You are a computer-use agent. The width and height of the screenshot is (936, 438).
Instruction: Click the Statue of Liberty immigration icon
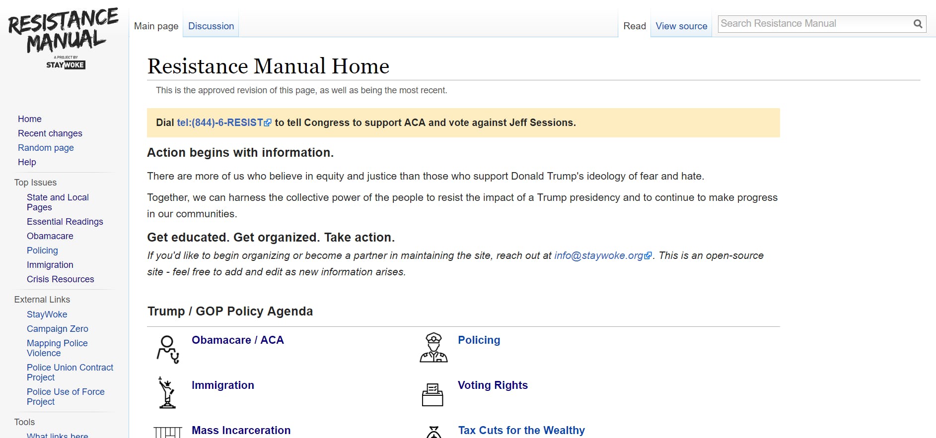pos(167,392)
